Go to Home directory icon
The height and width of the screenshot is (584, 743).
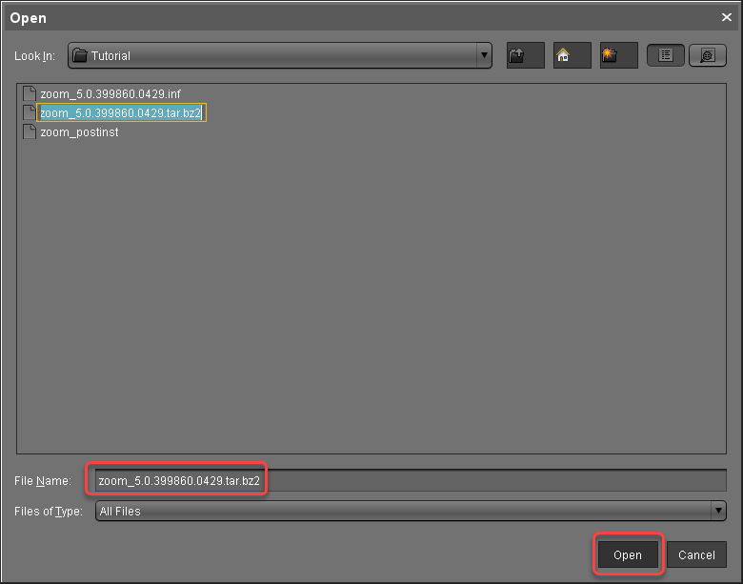[x=572, y=56]
